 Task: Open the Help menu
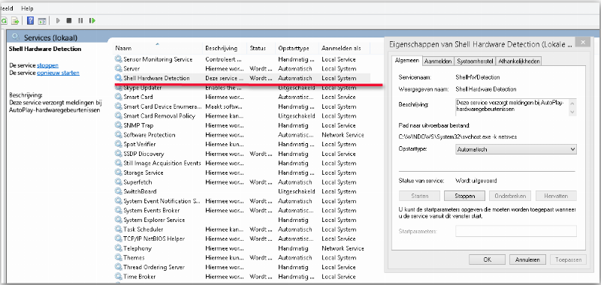27,8
